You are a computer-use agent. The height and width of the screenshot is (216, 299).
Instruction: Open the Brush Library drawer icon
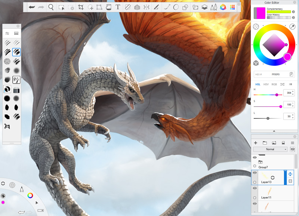pyautogui.click(x=16, y=34)
